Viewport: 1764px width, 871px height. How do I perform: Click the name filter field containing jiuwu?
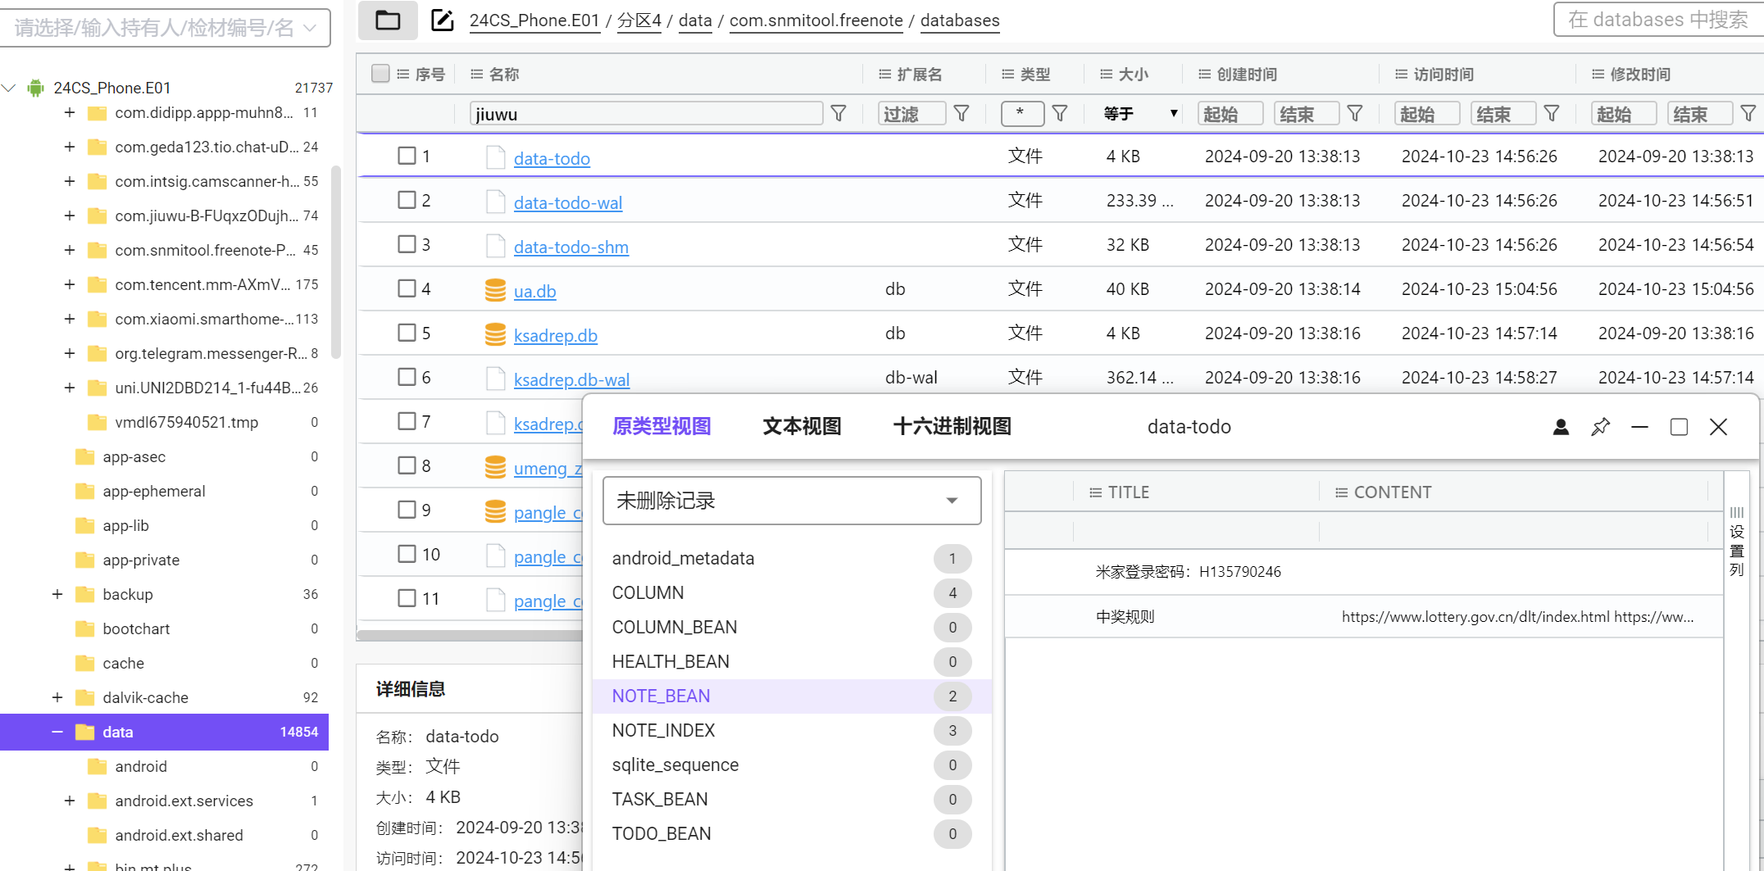(646, 114)
